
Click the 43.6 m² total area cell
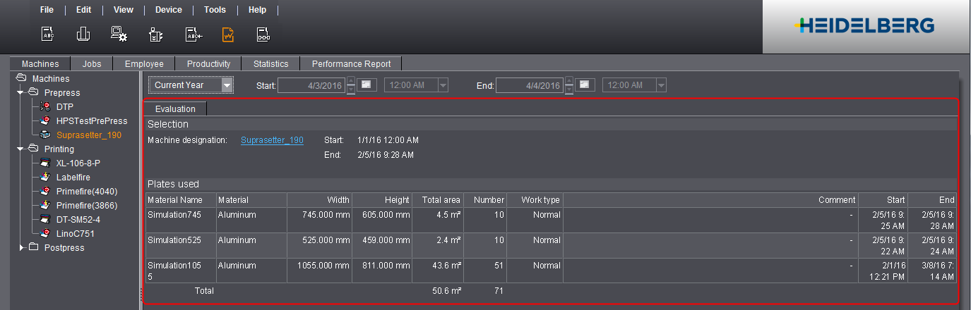click(438, 271)
